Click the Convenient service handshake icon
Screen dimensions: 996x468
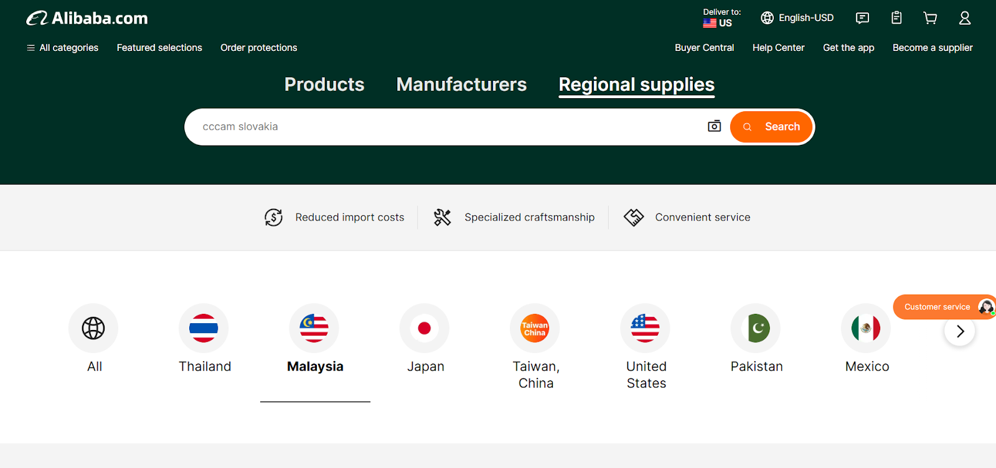634,217
